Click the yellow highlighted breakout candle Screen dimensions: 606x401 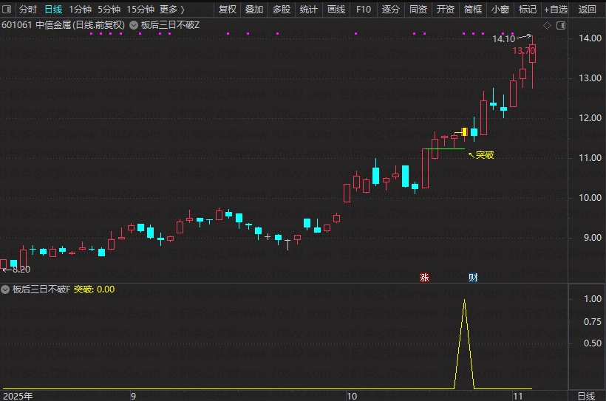pyautogui.click(x=464, y=131)
